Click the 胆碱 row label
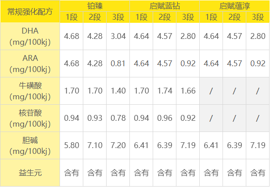Screen dimensions: 270x187 30,145
